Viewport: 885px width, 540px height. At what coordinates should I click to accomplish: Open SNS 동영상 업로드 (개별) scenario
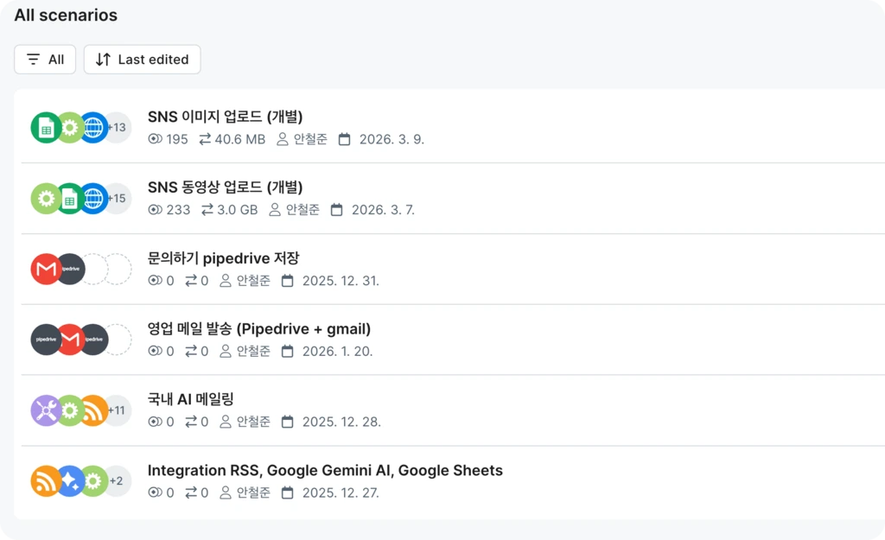coord(225,187)
